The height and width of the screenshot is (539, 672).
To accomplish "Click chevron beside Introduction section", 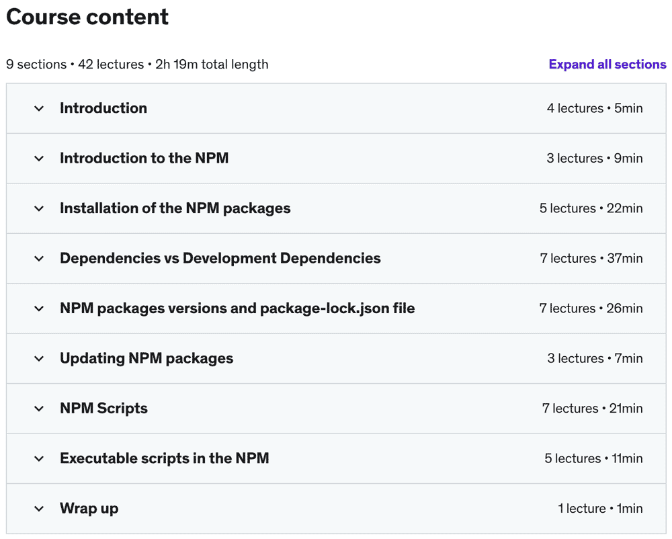I will point(39,108).
